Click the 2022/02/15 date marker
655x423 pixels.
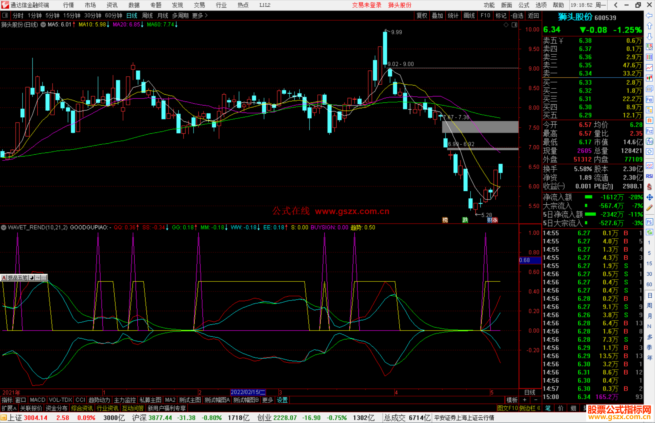[x=248, y=392]
